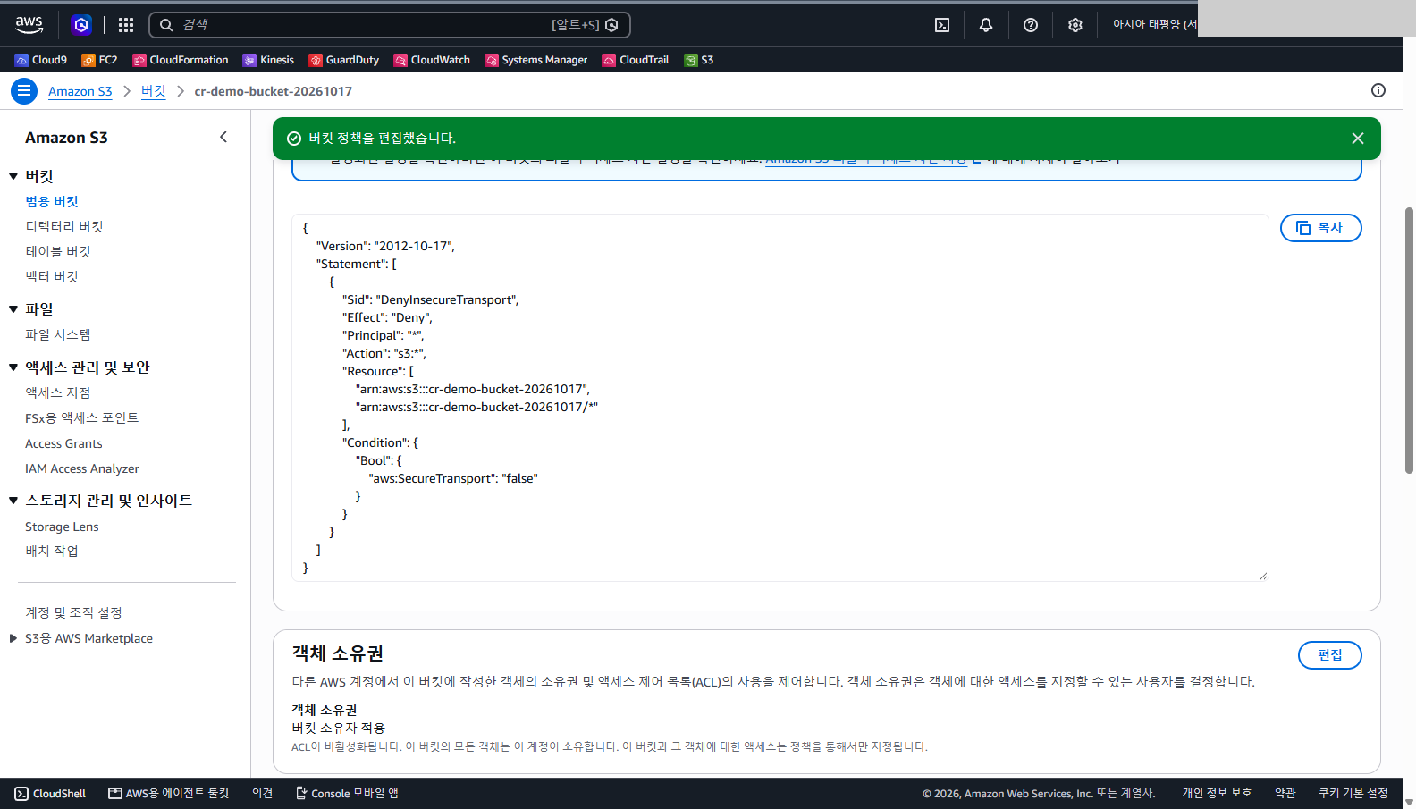The width and height of the screenshot is (1416, 809).
Task: Open the notifications bell
Action: 986,25
